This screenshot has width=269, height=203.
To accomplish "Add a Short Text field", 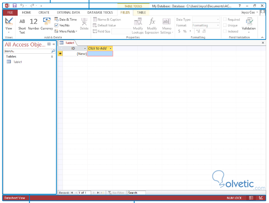I will [22, 26].
